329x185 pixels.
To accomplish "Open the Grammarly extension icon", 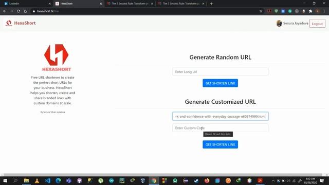I will [290, 11].
